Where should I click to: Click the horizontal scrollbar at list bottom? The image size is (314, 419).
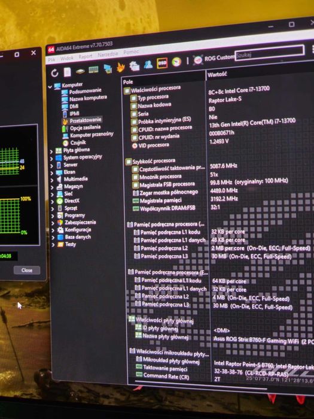click(x=200, y=385)
